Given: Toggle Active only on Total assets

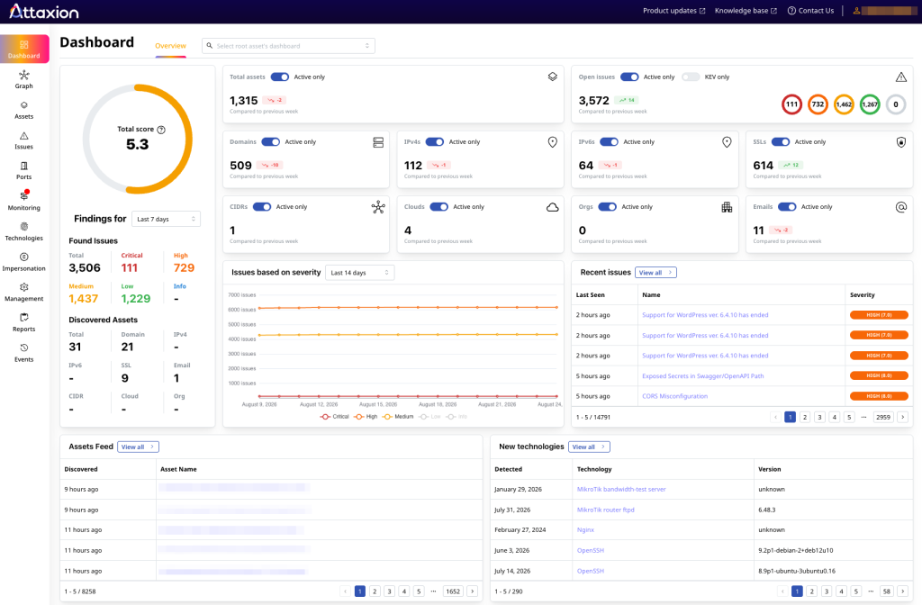Looking at the screenshot, I should click(x=280, y=77).
